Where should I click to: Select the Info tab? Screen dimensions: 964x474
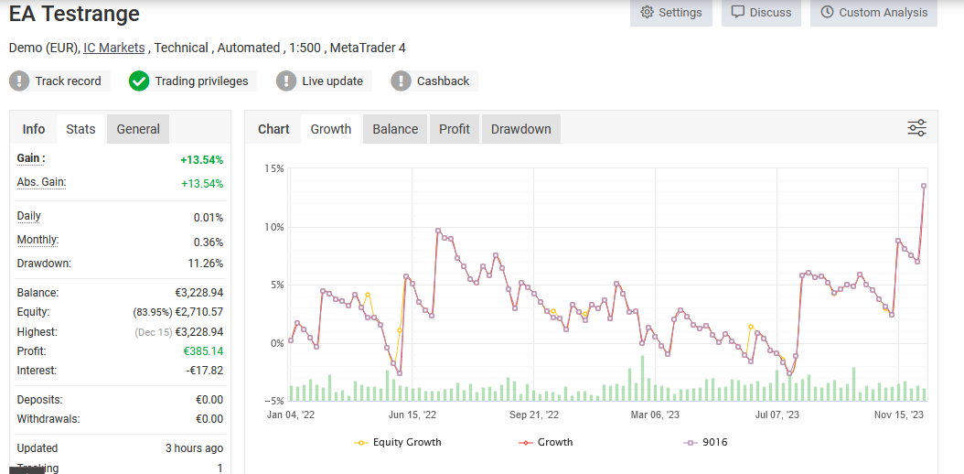[34, 129]
